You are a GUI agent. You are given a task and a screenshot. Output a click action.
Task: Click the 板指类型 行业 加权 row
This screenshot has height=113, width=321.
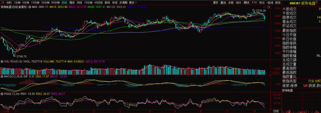[x=301, y=81]
